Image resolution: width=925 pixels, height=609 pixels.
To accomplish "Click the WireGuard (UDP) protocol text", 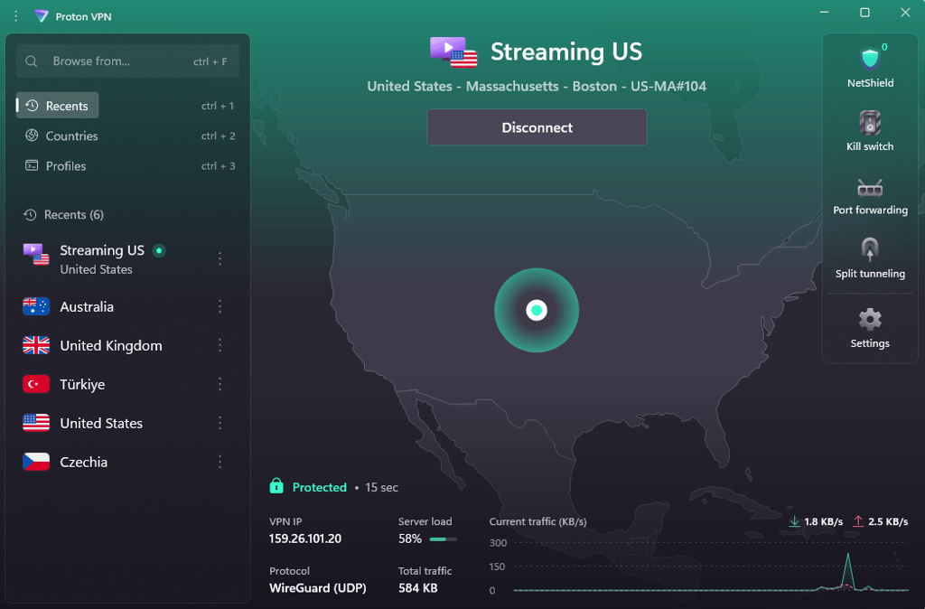I will (x=317, y=587).
